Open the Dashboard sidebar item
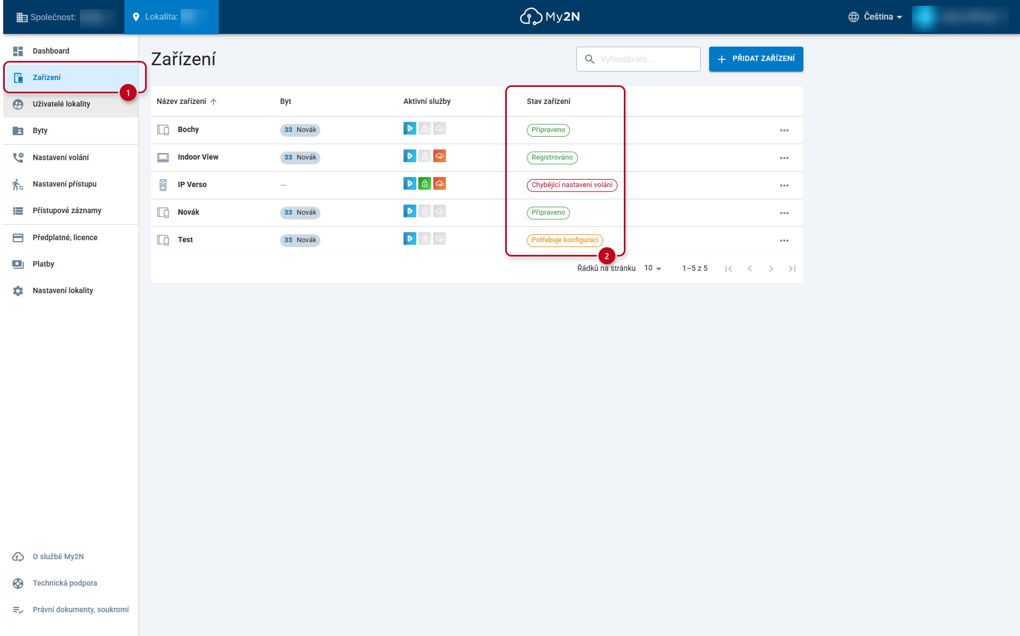Image resolution: width=1020 pixels, height=636 pixels. pos(70,51)
